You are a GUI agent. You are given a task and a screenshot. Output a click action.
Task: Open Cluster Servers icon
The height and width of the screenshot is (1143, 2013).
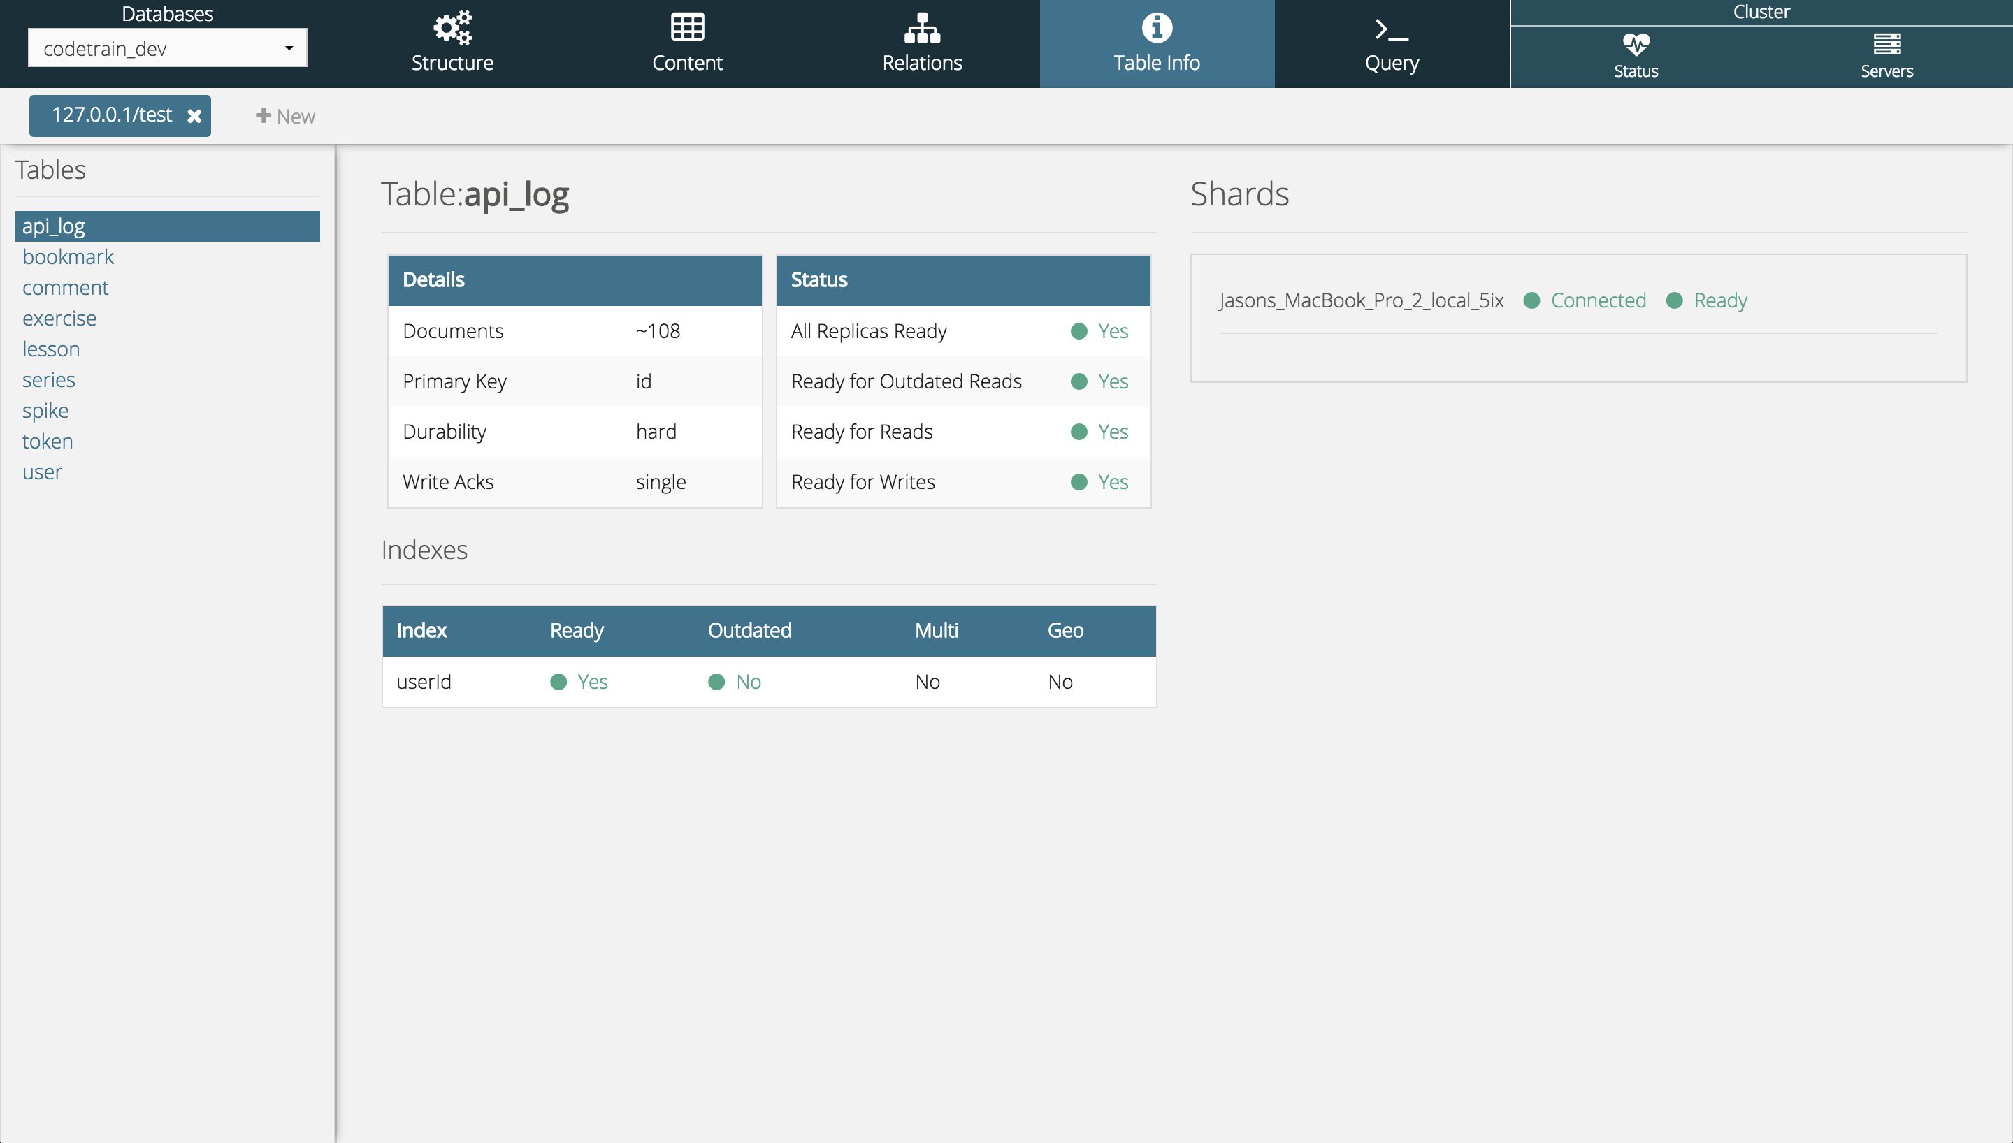point(1886,44)
